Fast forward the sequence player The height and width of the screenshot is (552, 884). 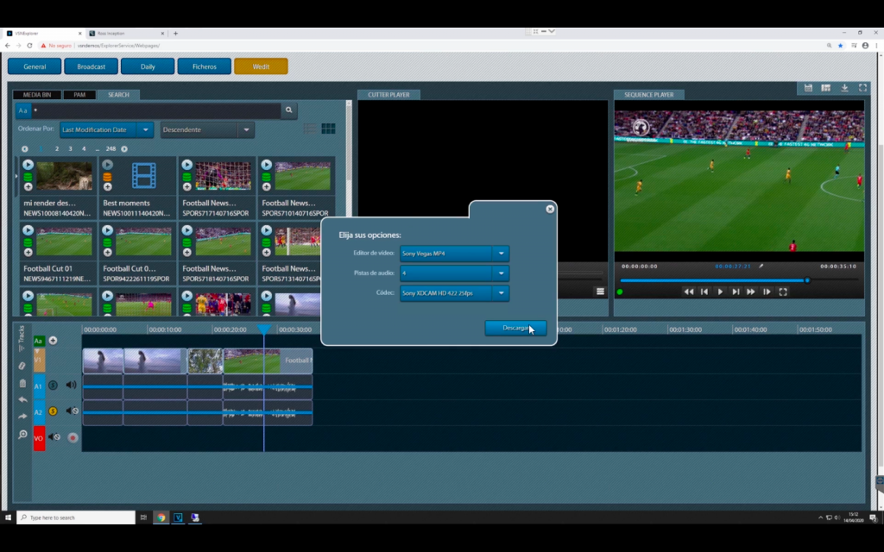(751, 292)
